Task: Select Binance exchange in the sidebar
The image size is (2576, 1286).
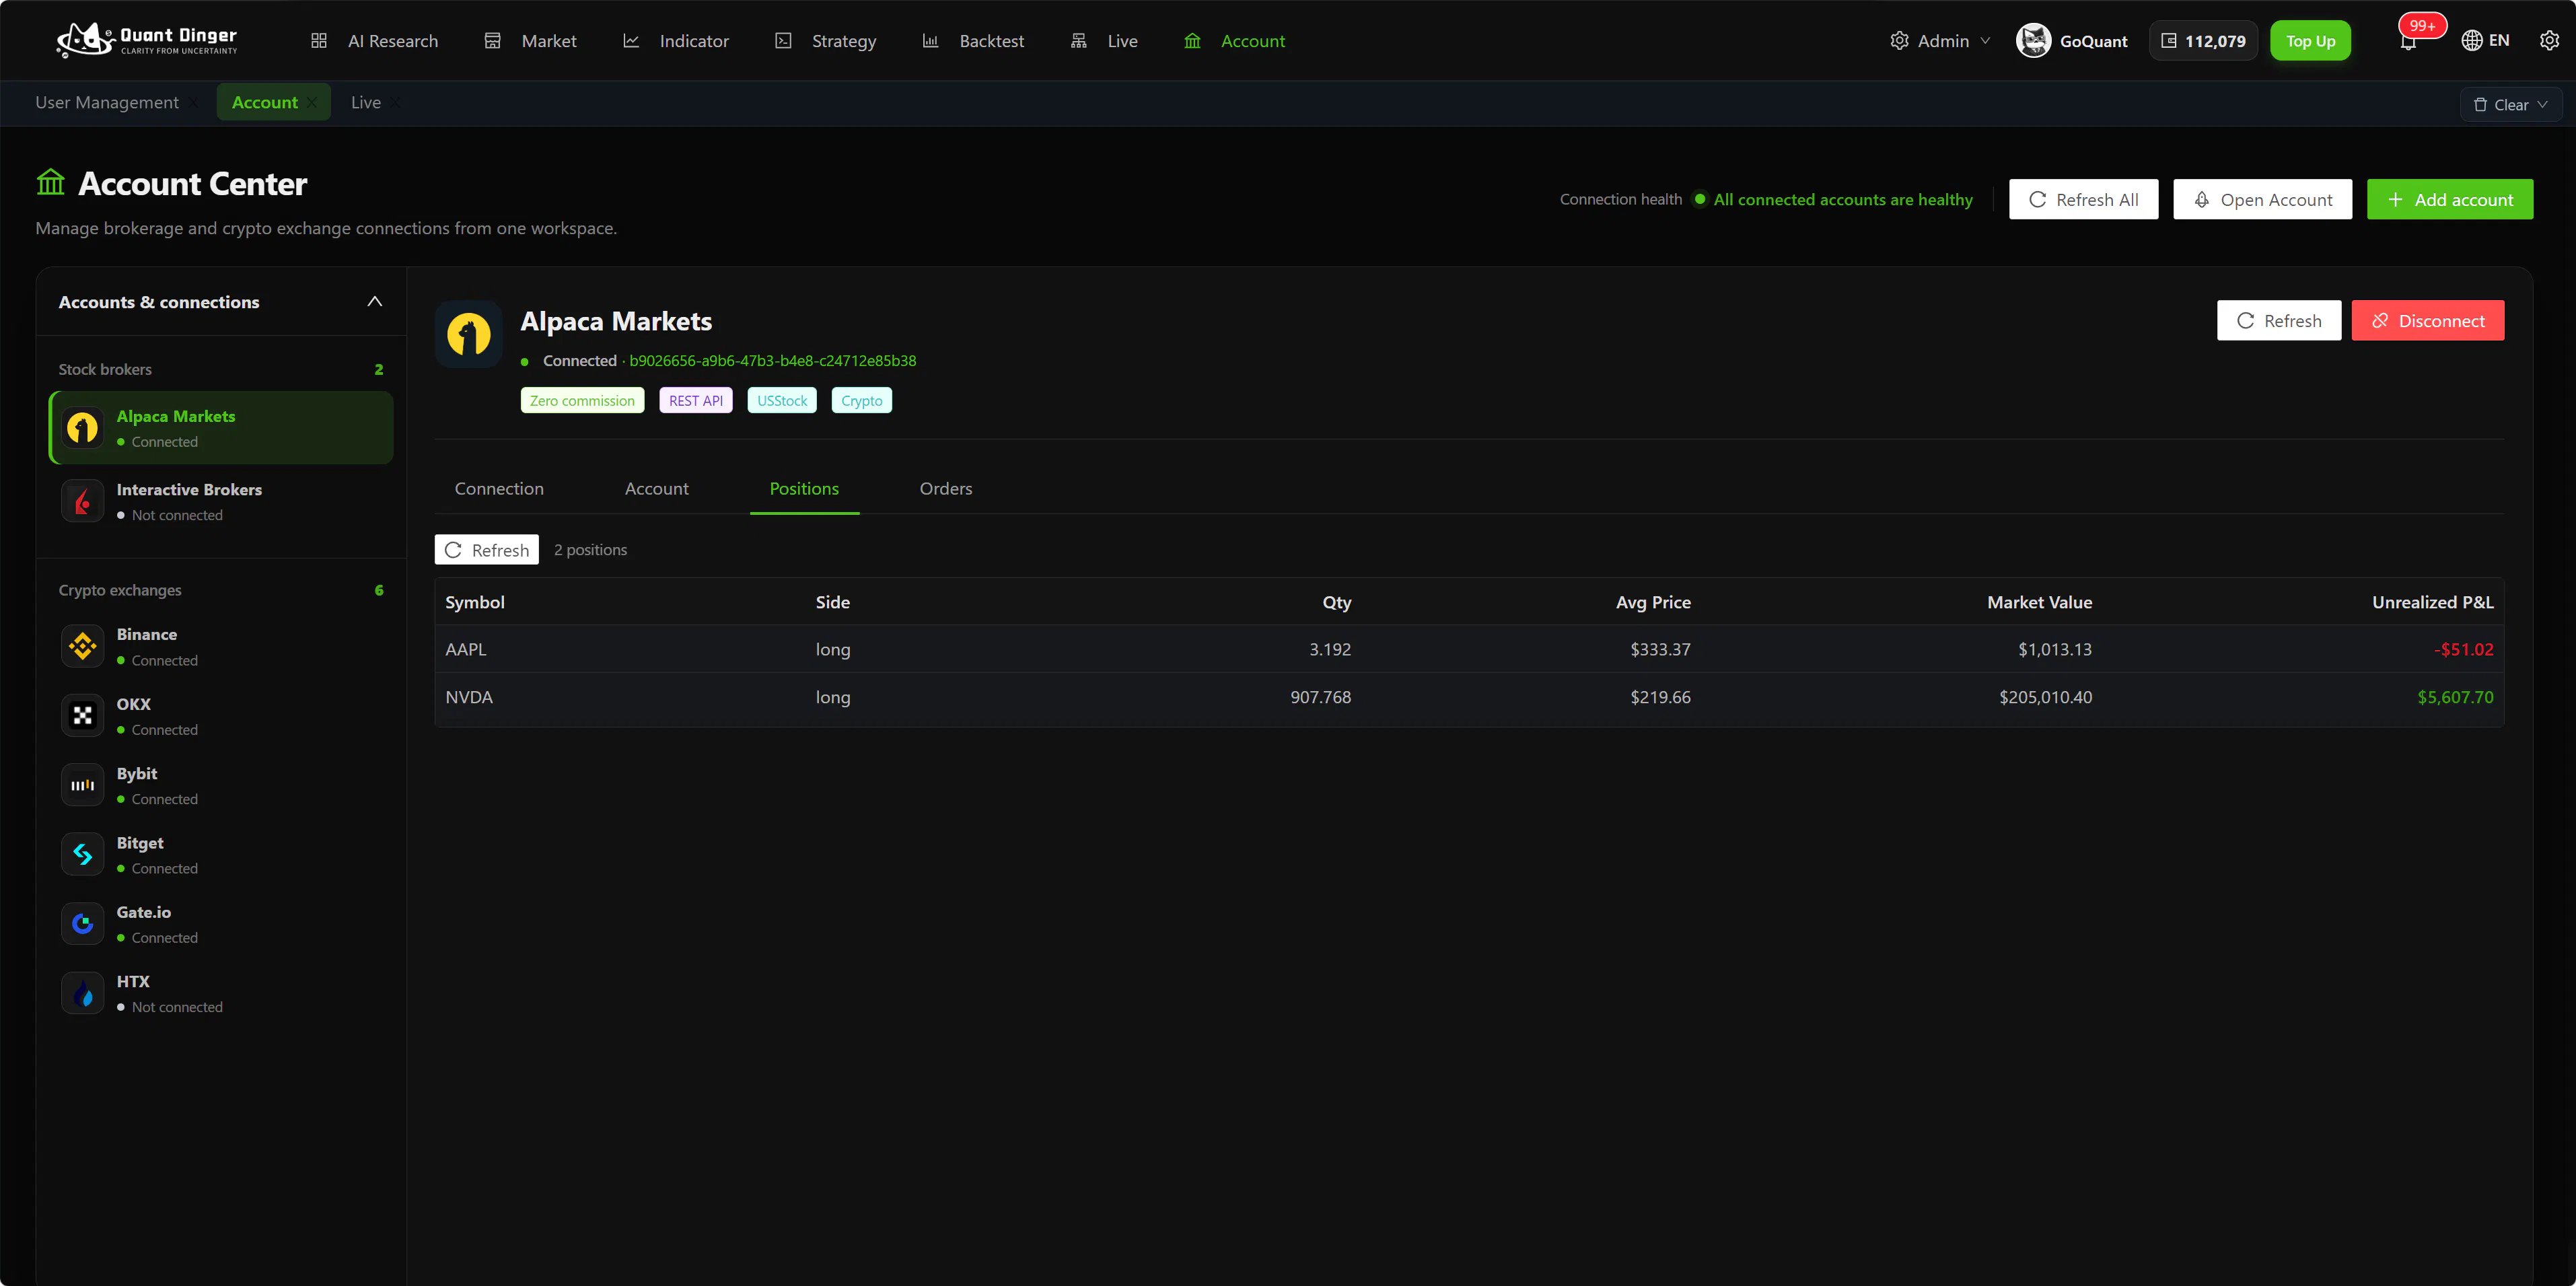Action: 221,646
